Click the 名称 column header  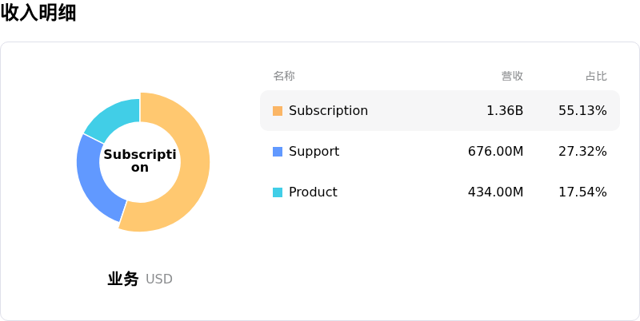click(284, 76)
